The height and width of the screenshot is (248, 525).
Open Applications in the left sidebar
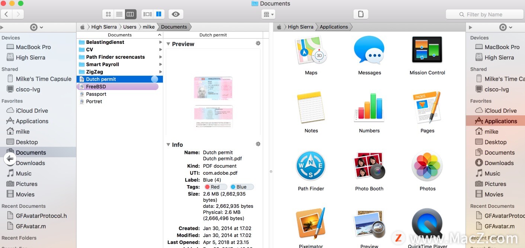click(28, 121)
